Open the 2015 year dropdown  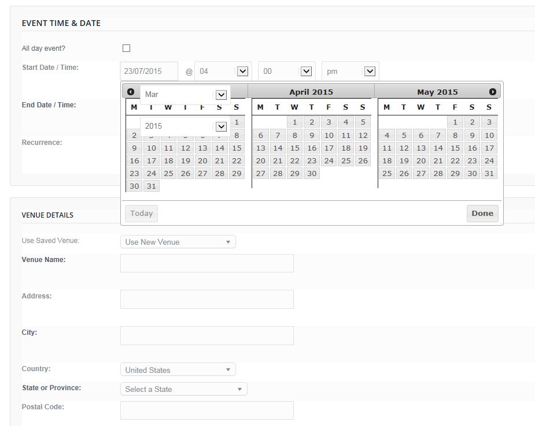point(220,126)
